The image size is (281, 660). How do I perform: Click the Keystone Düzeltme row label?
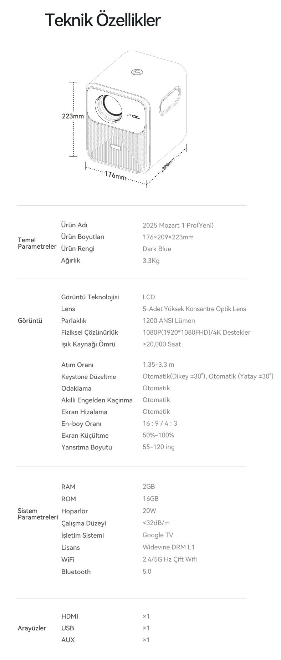88,377
